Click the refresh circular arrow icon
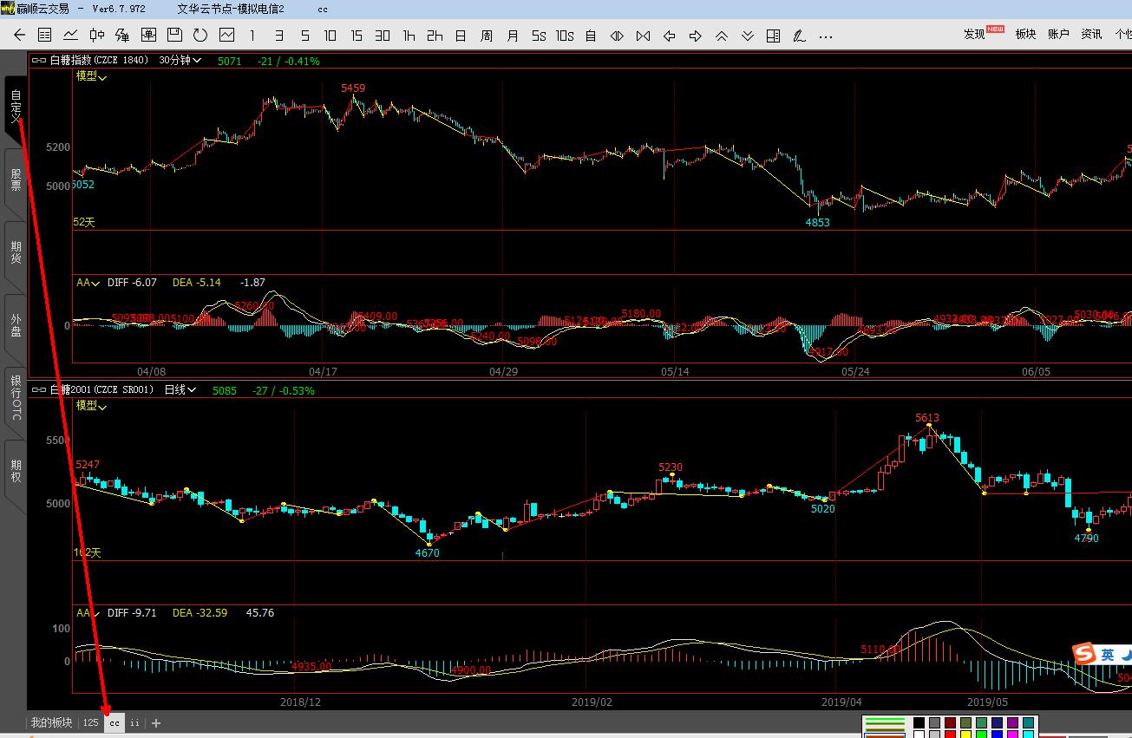1132x738 pixels. point(200,36)
